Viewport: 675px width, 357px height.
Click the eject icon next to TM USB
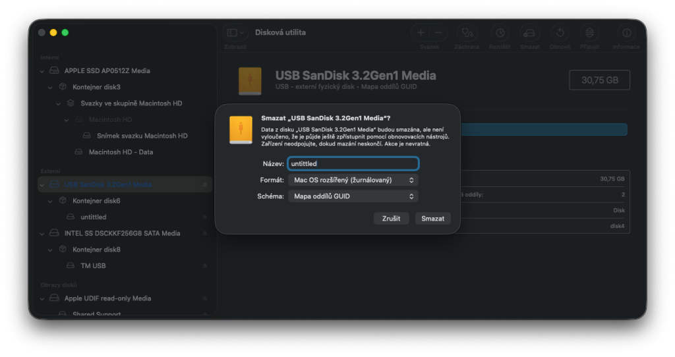tap(204, 266)
